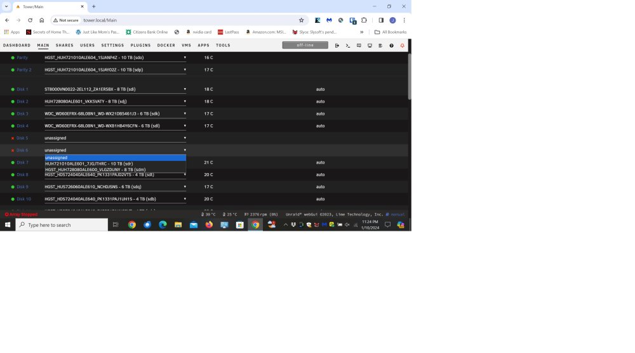Open File Explorer from the taskbar
Screen dimensions: 635x353
(178, 225)
